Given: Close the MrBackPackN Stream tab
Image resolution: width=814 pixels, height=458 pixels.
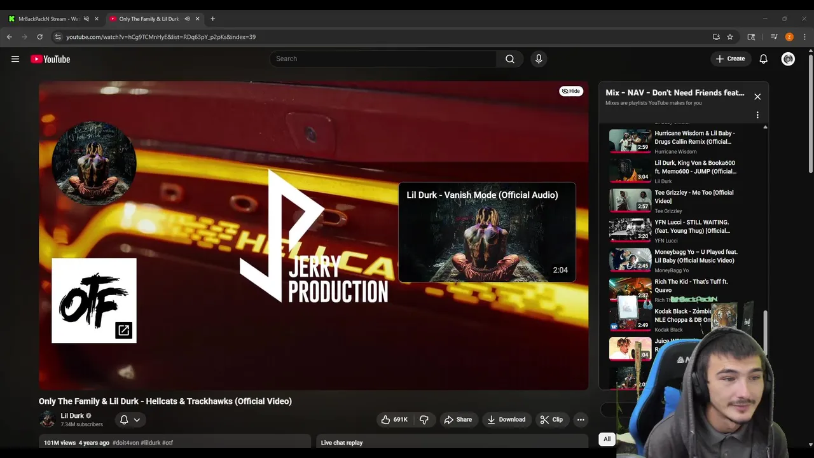Looking at the screenshot, I should tap(97, 18).
